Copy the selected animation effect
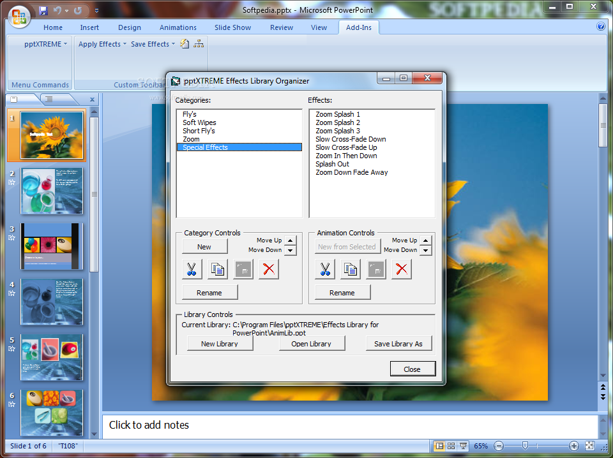The height and width of the screenshot is (458, 613). click(351, 269)
